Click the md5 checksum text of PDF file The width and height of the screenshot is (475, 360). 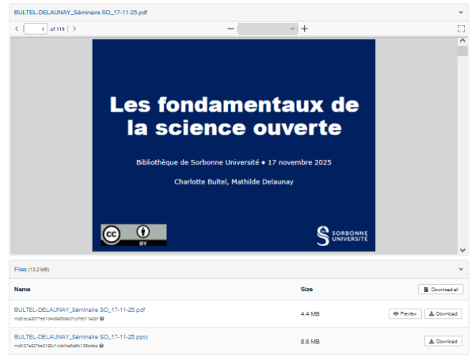tap(56, 319)
